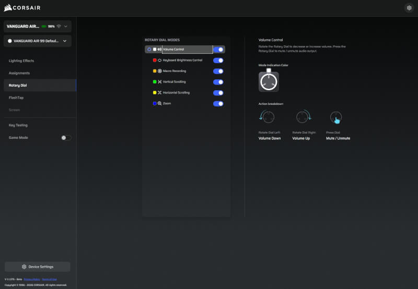Click the red Keyboard Brightness color swatch
418x289 pixels.
click(155, 60)
